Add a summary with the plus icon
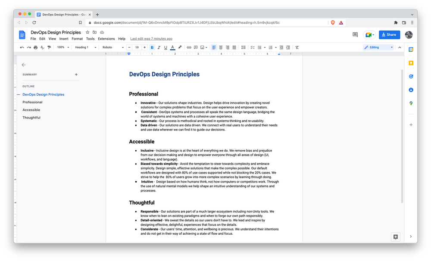 76,75
